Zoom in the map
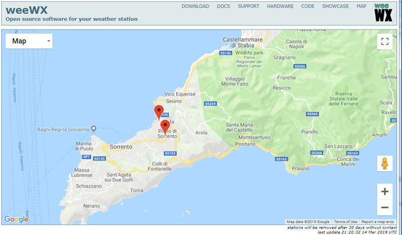Viewport: 402px width, 235px height. (385, 191)
